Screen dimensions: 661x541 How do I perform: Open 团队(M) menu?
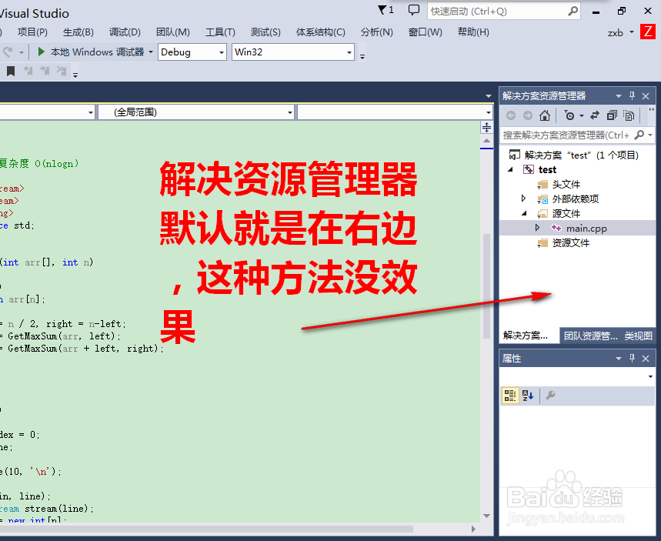(x=173, y=32)
